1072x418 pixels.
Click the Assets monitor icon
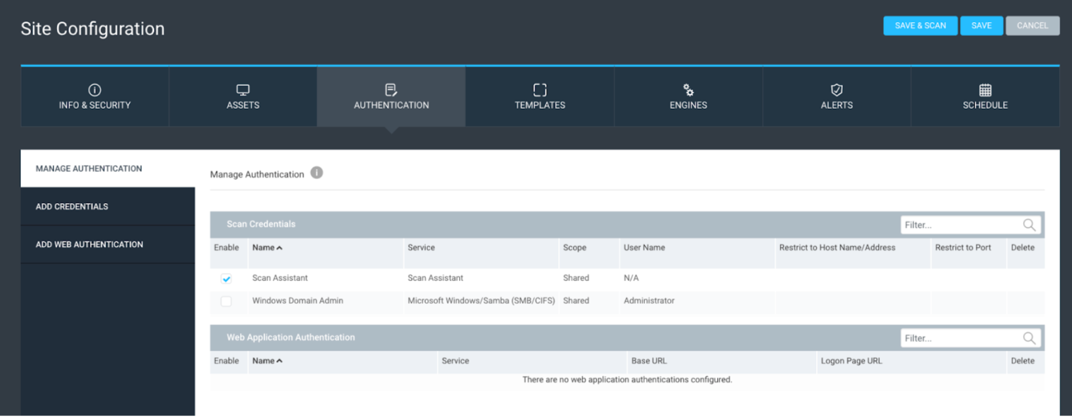click(243, 90)
